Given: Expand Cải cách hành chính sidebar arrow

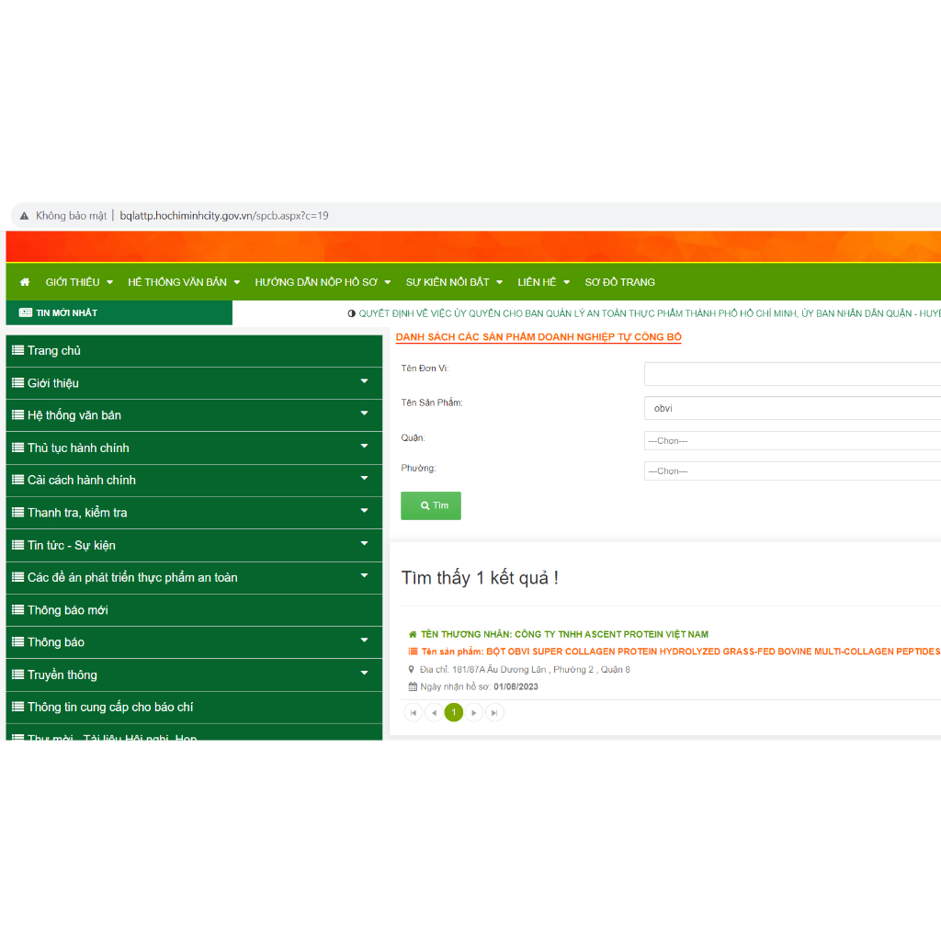Looking at the screenshot, I should pos(364,478).
